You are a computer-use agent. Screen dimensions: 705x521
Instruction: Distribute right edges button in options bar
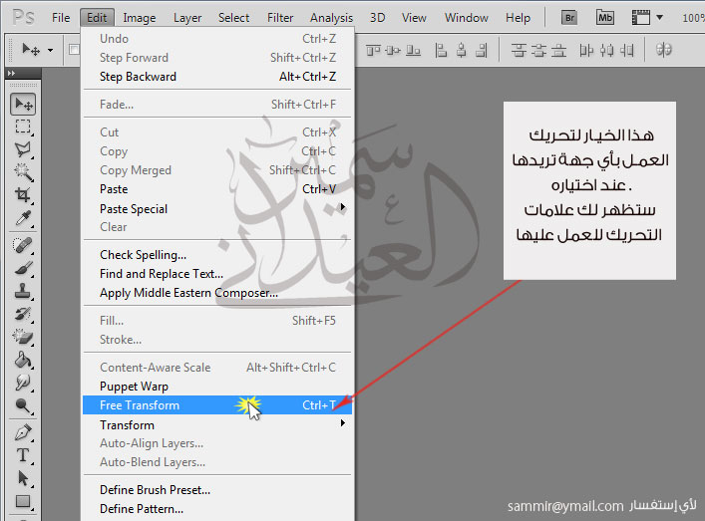tap(627, 50)
